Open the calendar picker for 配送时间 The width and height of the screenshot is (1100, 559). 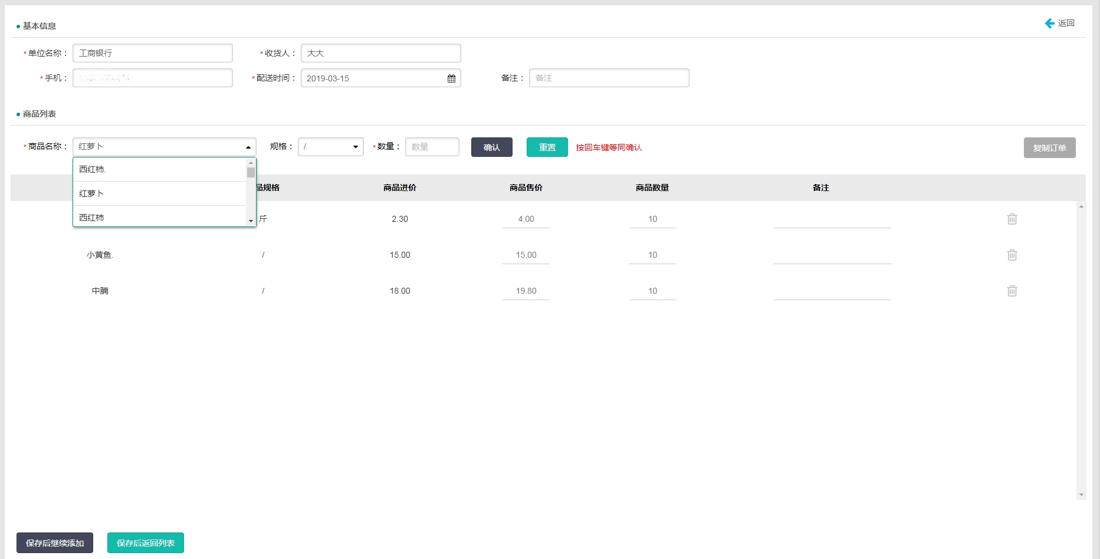coord(451,78)
